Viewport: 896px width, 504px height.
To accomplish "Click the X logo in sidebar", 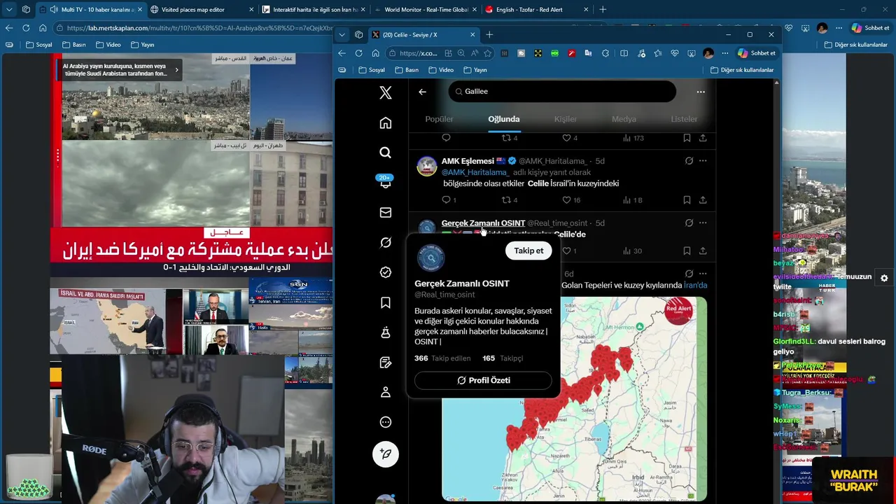I will (x=386, y=92).
